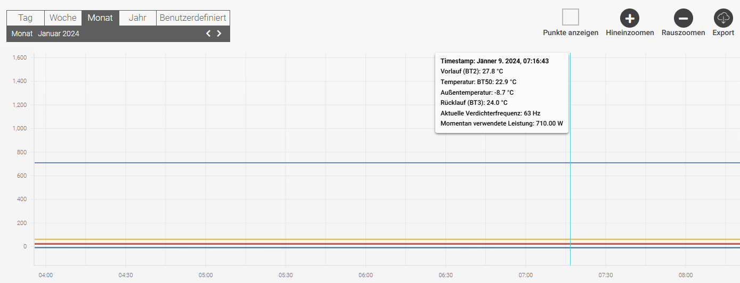740x283 pixels.
Task: Click the Hineinzoomen plus icon
Action: pyautogui.click(x=630, y=18)
